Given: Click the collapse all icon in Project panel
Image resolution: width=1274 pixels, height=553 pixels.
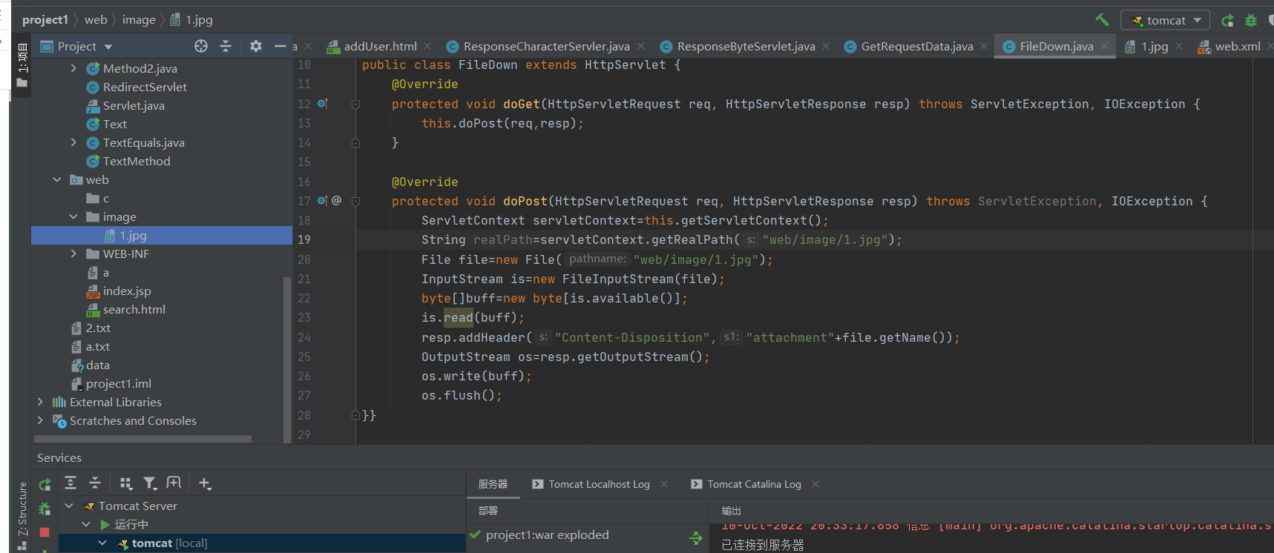Looking at the screenshot, I should [226, 46].
